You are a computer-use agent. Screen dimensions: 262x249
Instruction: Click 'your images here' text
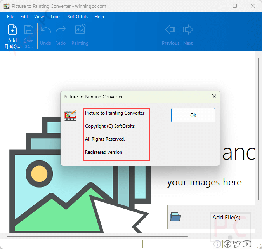[x=205, y=182]
